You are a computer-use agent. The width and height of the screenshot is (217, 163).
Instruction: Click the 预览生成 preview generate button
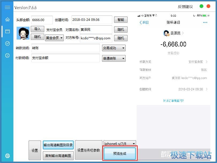pyautogui.click(x=119, y=153)
